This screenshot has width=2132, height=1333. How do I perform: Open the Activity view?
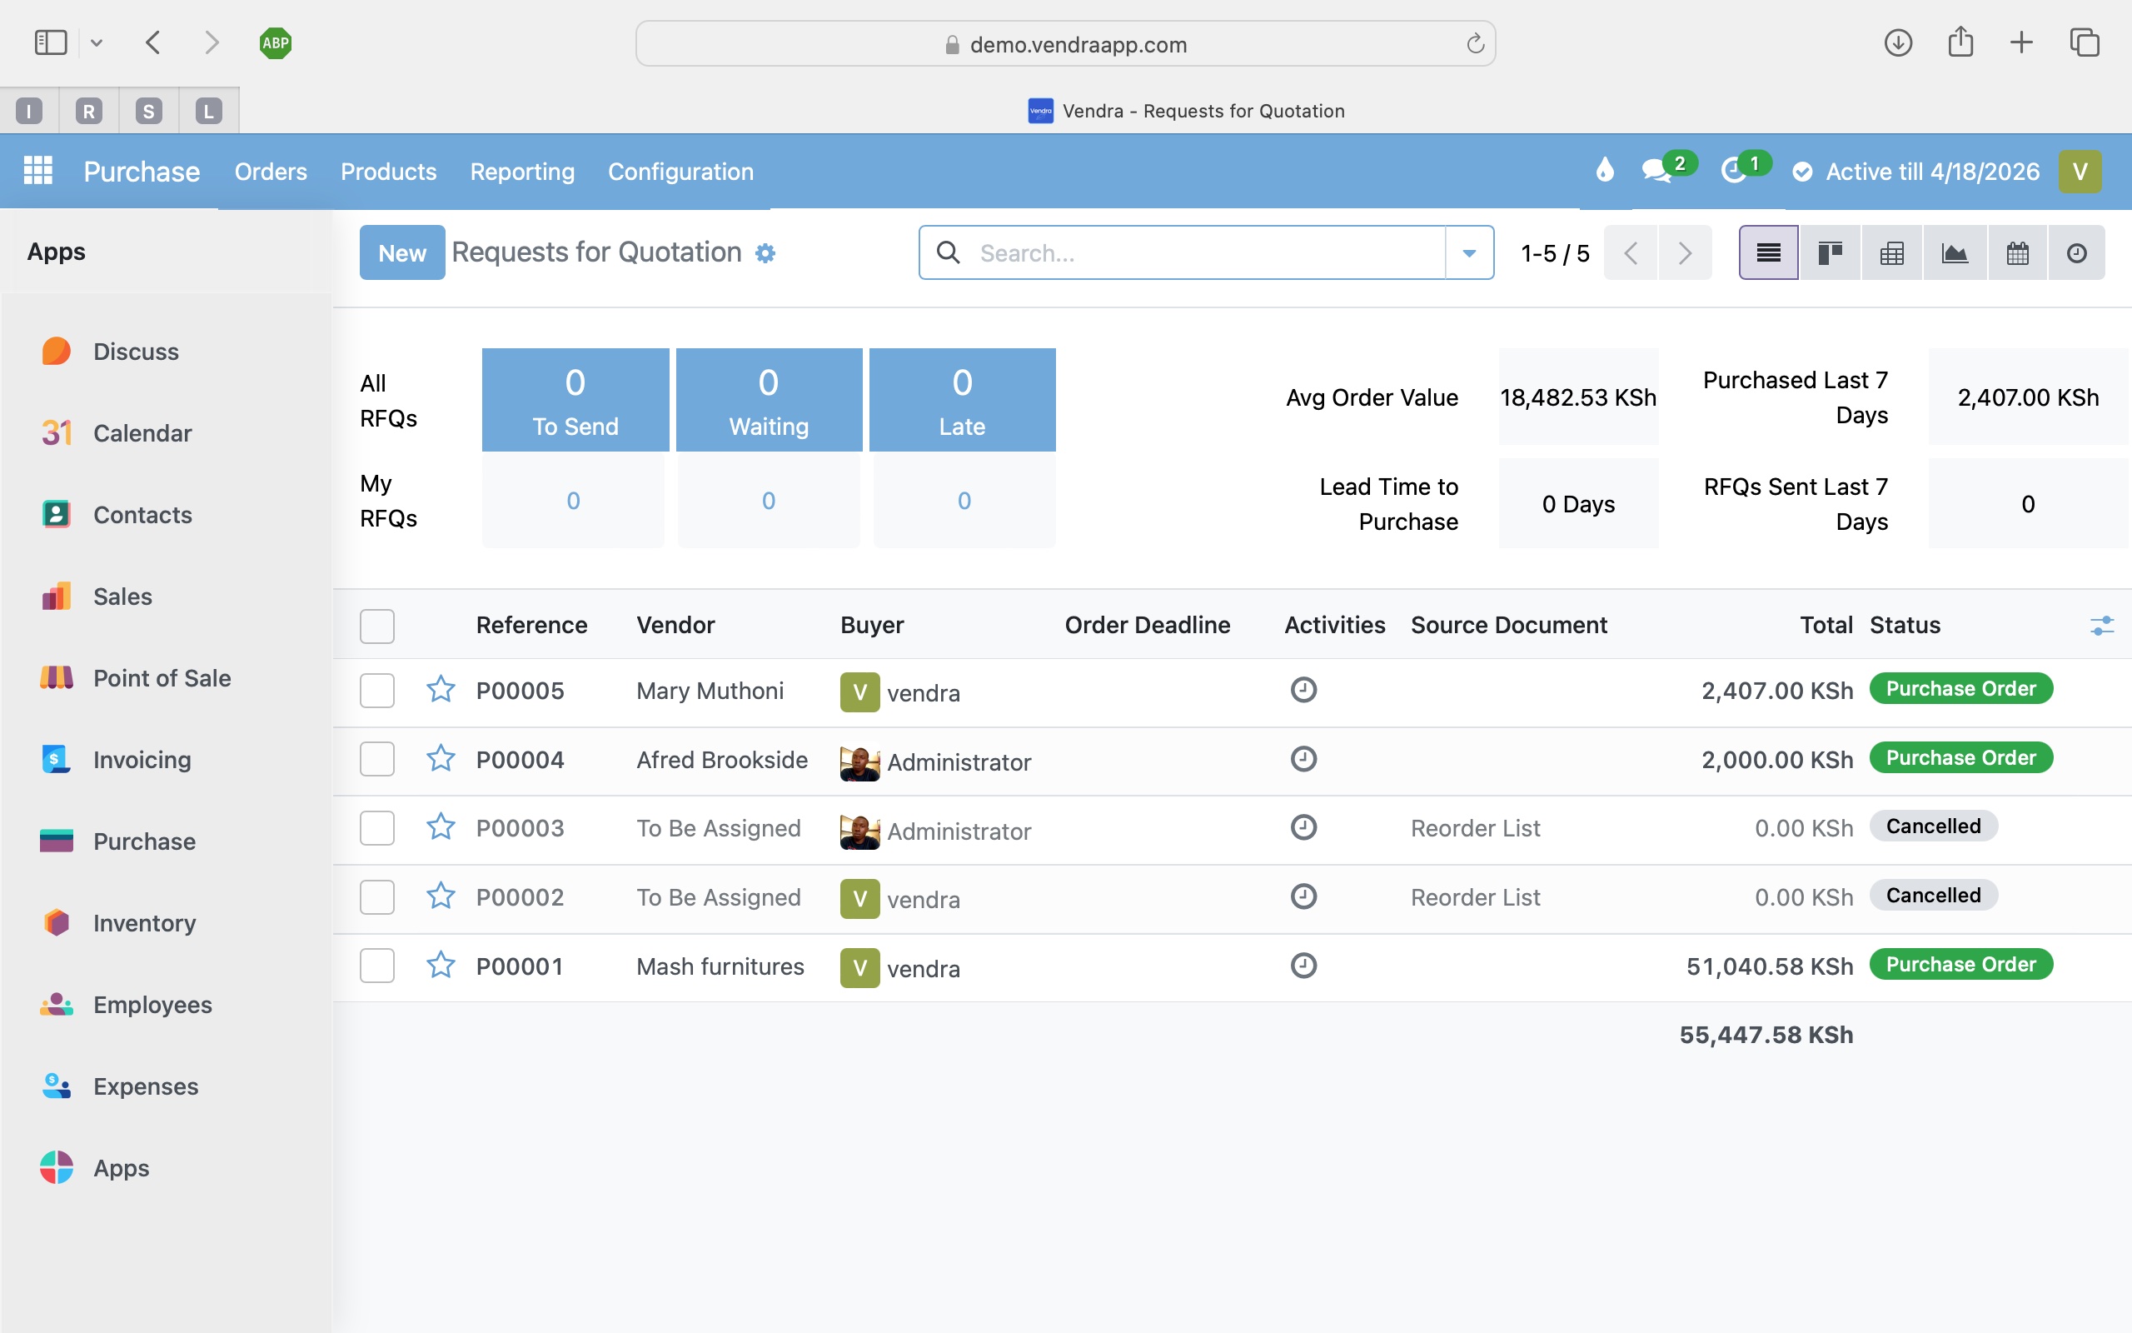coord(2076,252)
